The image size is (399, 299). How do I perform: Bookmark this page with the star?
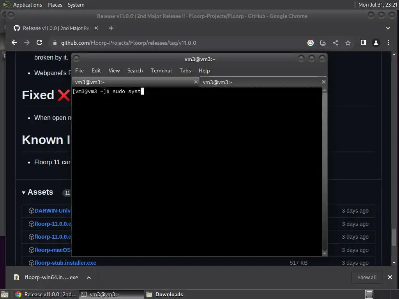click(x=348, y=43)
